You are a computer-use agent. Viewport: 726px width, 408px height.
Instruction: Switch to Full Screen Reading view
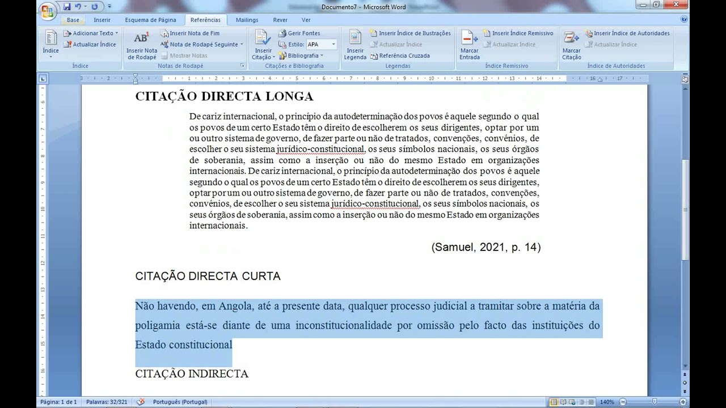[563, 402]
